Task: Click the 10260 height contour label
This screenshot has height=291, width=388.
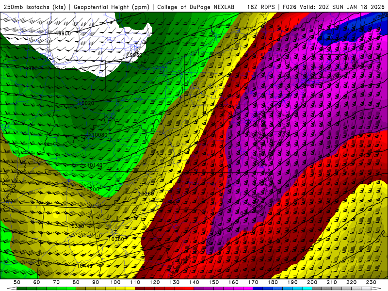Action: click(146, 194)
